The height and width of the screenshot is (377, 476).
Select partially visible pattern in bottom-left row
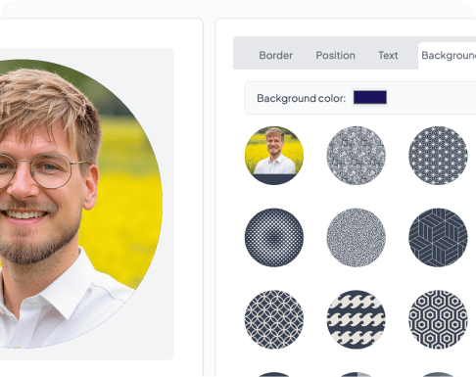[274, 374]
